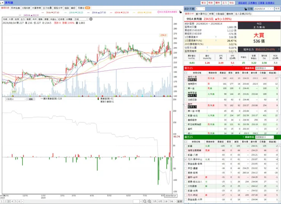Click the 分價量 chart indicator button
281x204 pixels.
click(x=69, y=19)
